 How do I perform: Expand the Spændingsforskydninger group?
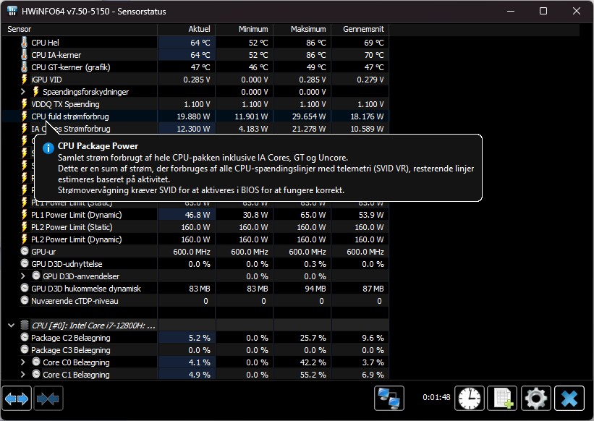coord(24,92)
